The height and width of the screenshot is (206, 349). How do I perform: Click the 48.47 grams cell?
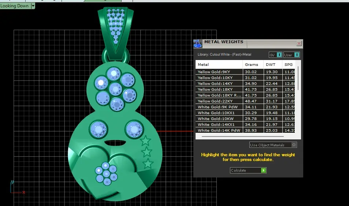(x=253, y=101)
